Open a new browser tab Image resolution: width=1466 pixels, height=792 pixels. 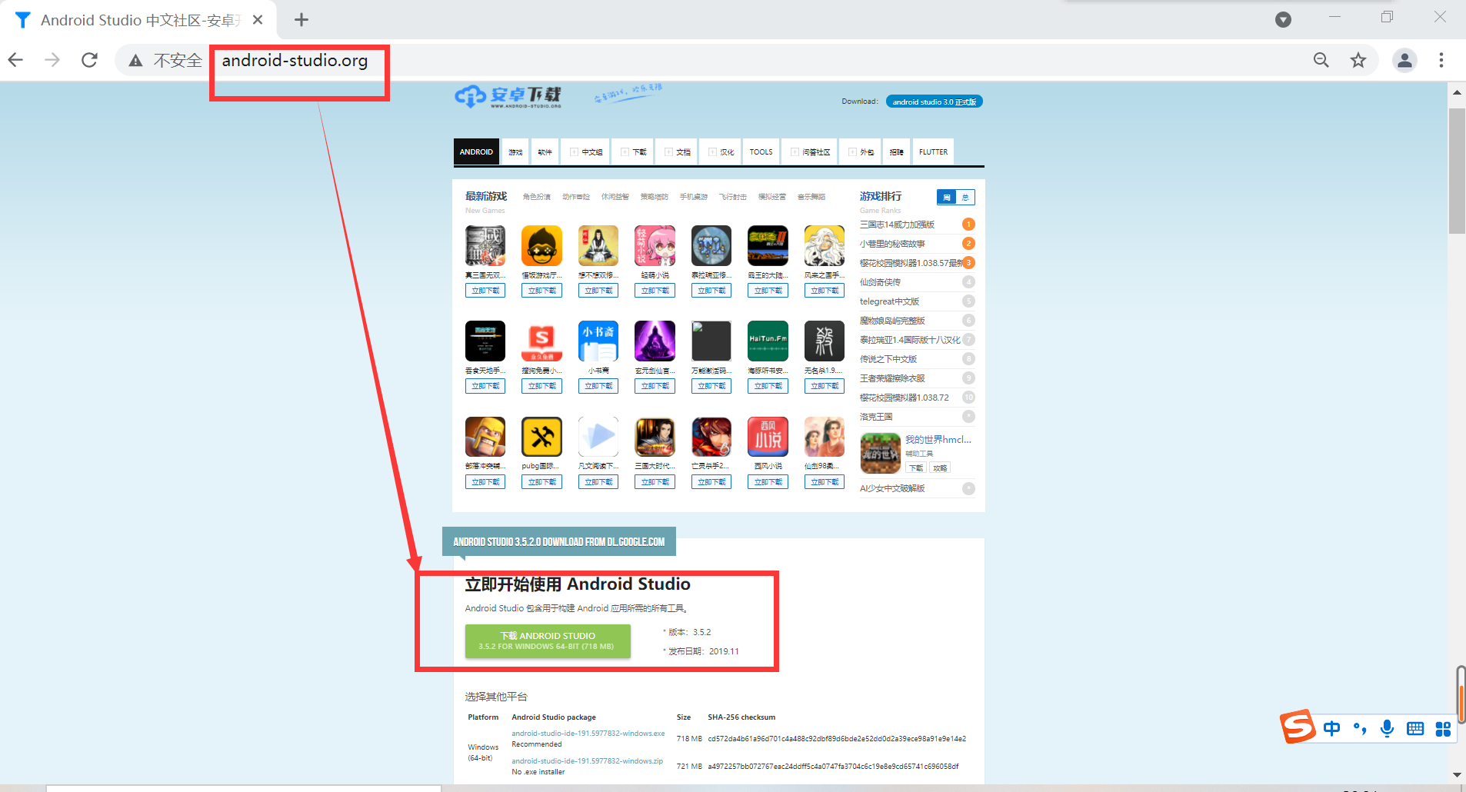coord(302,20)
